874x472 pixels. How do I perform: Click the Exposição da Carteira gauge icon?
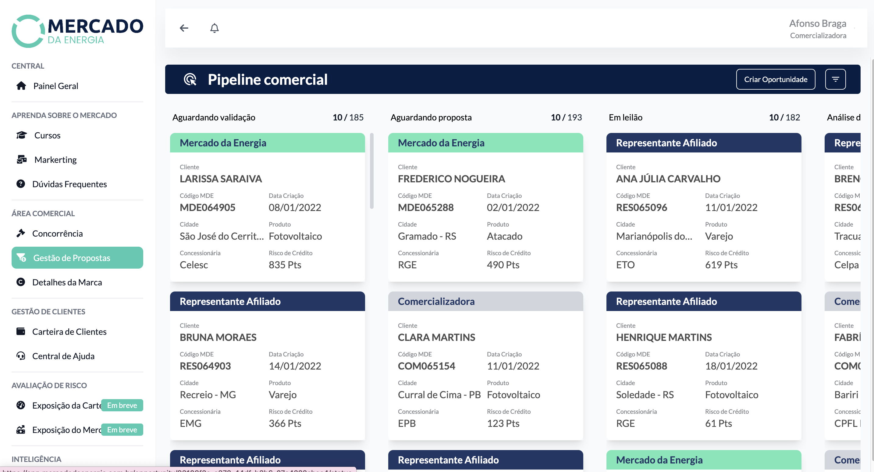(21, 405)
